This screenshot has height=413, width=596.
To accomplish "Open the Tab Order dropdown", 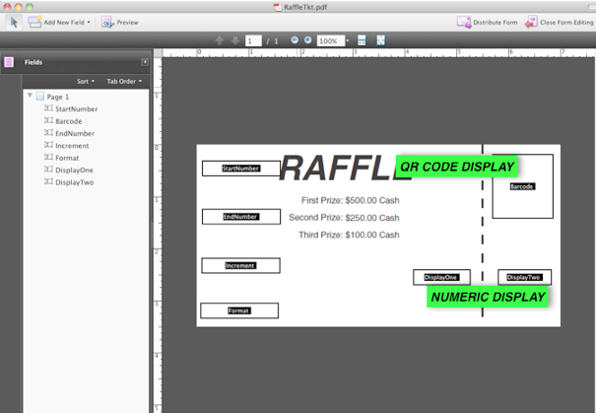I will [124, 81].
